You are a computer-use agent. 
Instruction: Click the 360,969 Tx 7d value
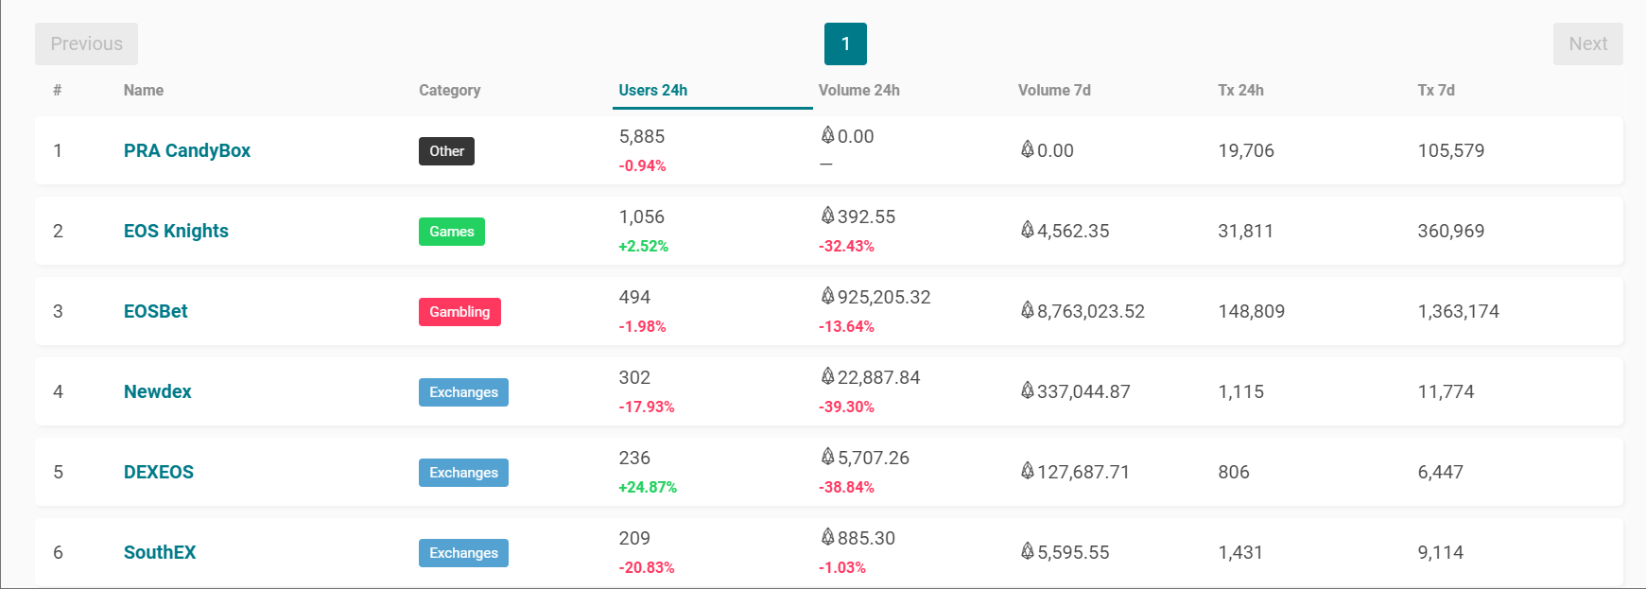[x=1450, y=231]
